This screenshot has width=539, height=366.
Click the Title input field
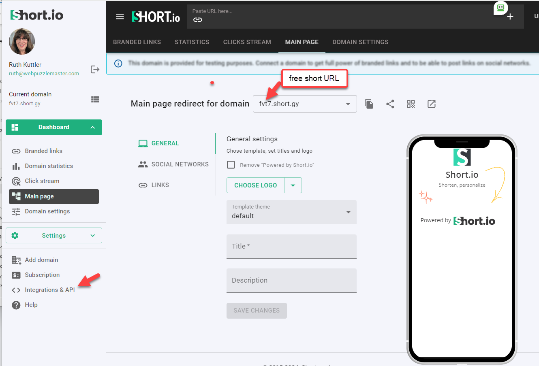(x=291, y=247)
